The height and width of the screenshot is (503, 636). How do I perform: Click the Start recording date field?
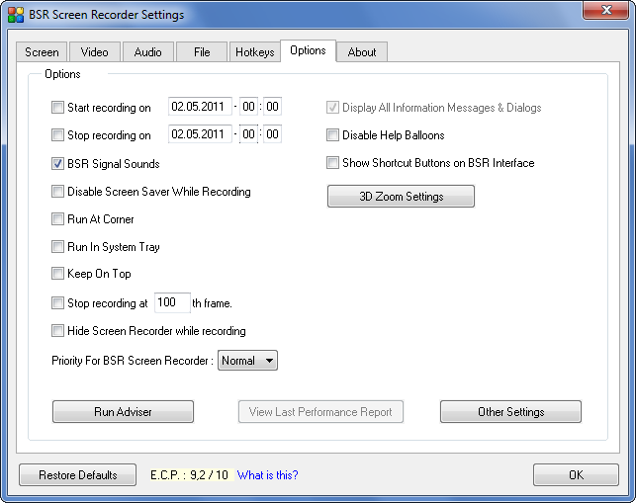[x=200, y=107]
